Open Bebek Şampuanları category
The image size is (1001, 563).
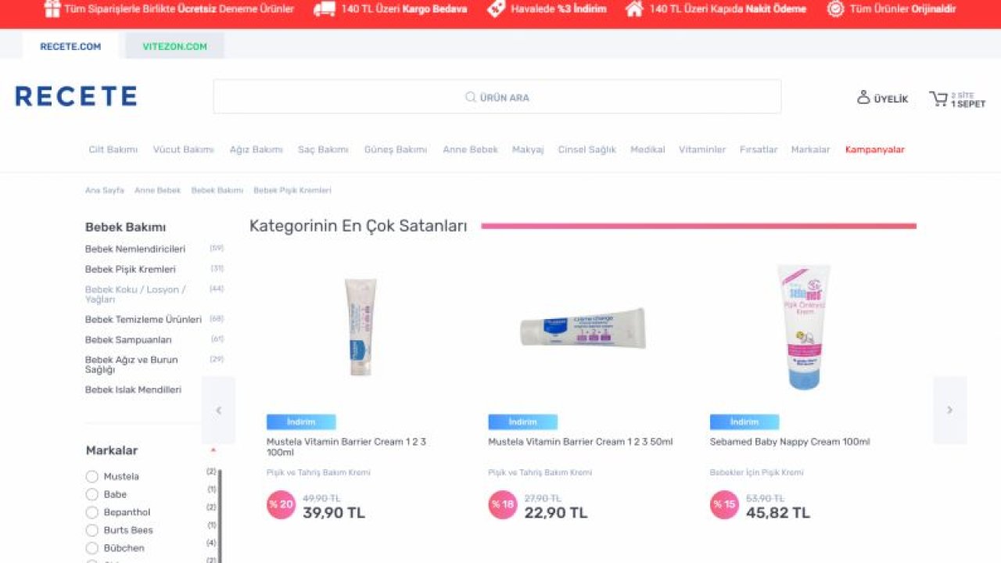point(128,340)
